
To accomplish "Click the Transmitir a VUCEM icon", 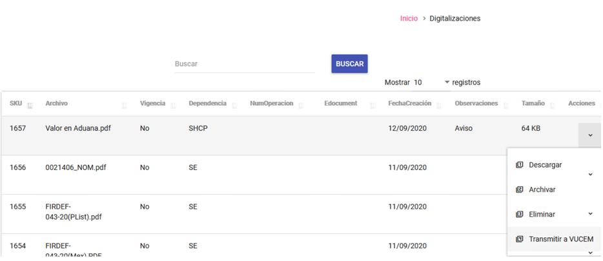I will (519, 239).
